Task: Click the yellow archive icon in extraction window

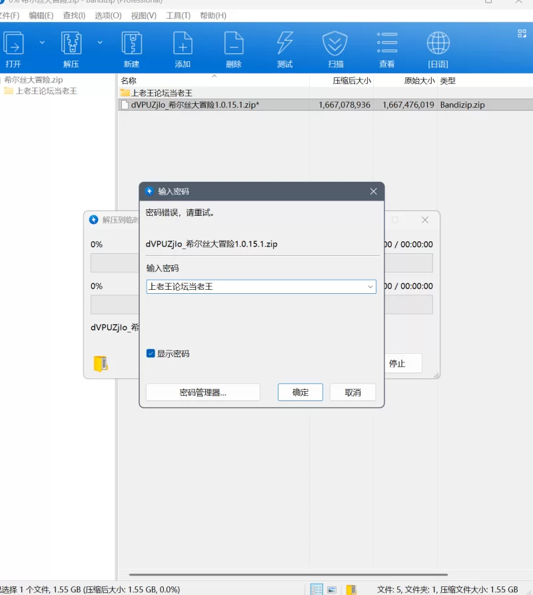Action: [101, 364]
